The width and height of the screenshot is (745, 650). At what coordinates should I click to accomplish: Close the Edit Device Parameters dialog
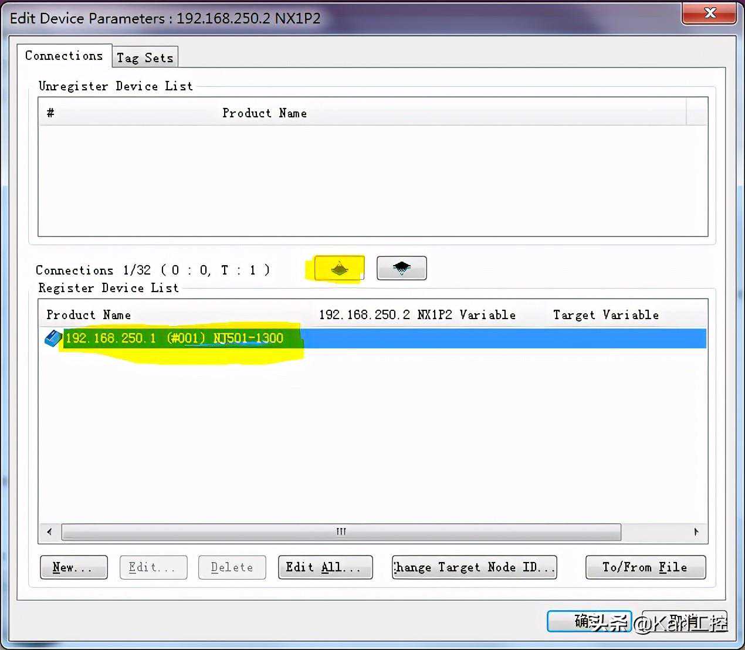click(709, 13)
